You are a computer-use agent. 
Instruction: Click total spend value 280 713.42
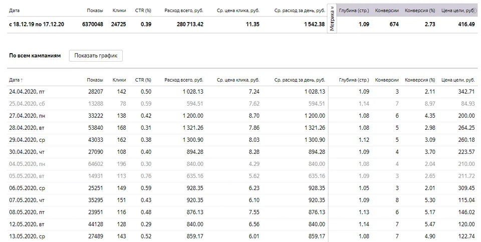click(190, 24)
